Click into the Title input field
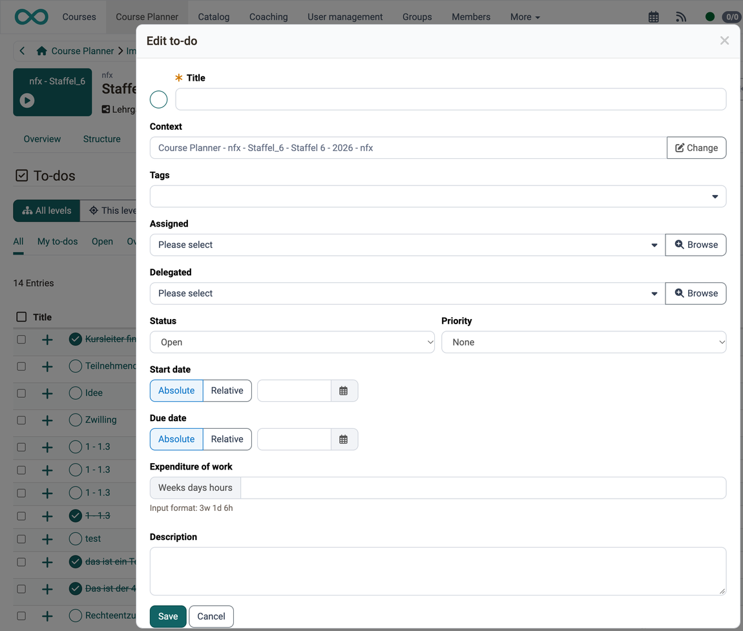 [x=450, y=99]
